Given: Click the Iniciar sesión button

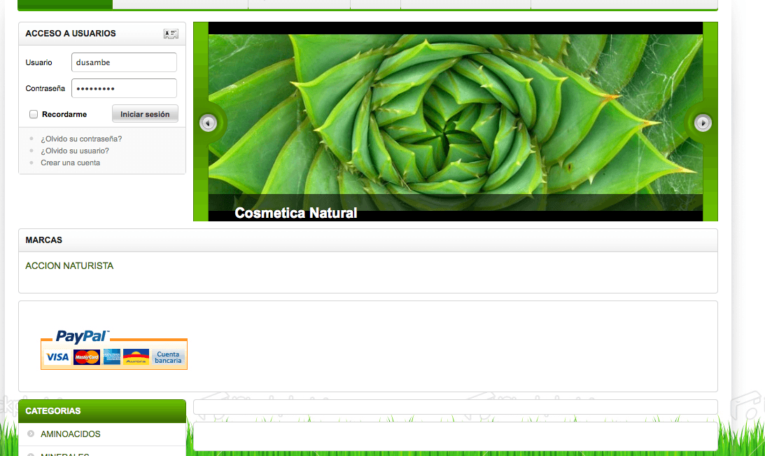Looking at the screenshot, I should click(x=145, y=113).
